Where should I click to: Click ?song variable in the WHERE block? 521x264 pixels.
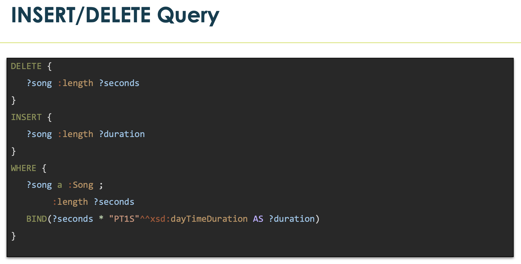coord(39,185)
